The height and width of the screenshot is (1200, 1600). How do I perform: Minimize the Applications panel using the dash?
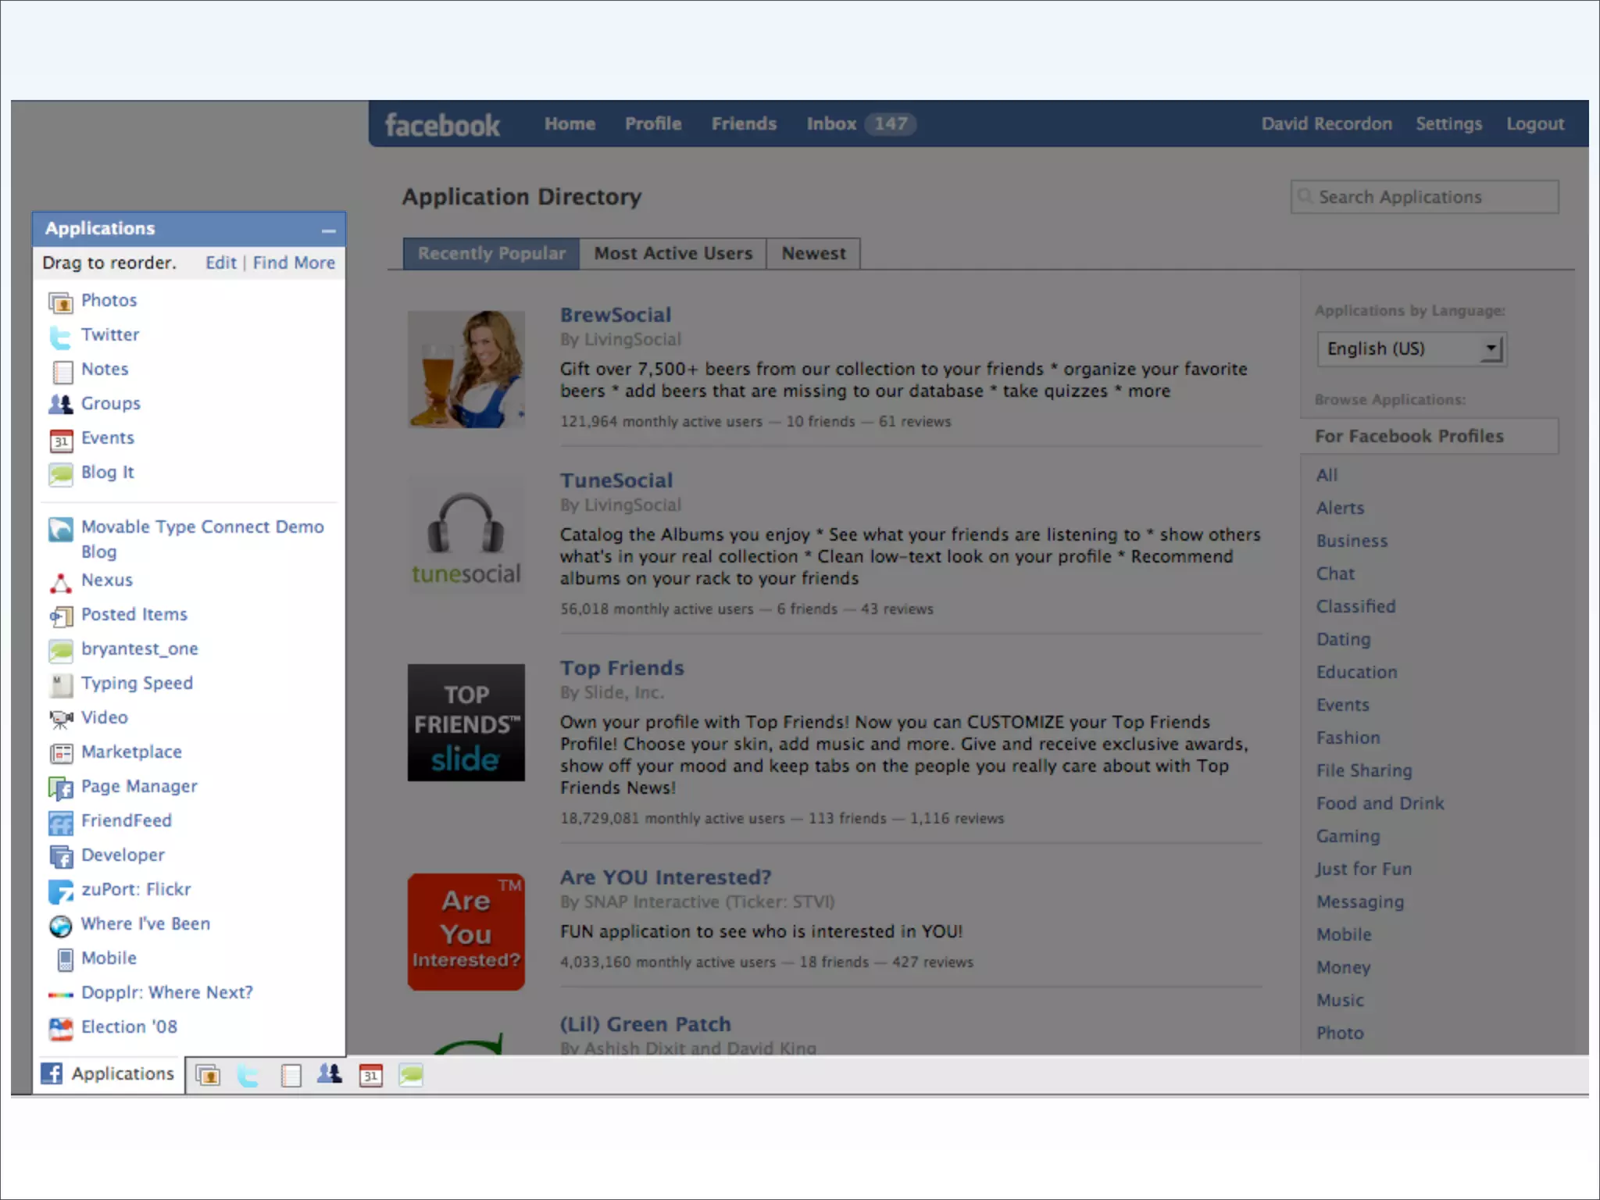(328, 230)
